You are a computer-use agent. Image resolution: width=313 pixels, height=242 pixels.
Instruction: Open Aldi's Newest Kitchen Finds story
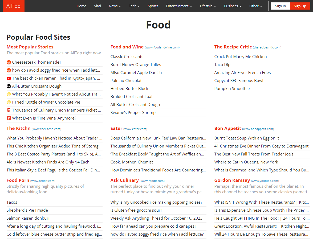48,162
